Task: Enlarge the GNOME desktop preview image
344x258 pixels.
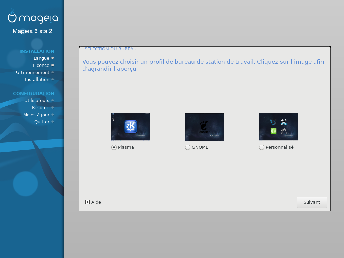Action: 204,127
